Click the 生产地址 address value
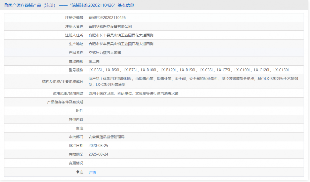The height and width of the screenshot is (182, 310). (x=121, y=44)
